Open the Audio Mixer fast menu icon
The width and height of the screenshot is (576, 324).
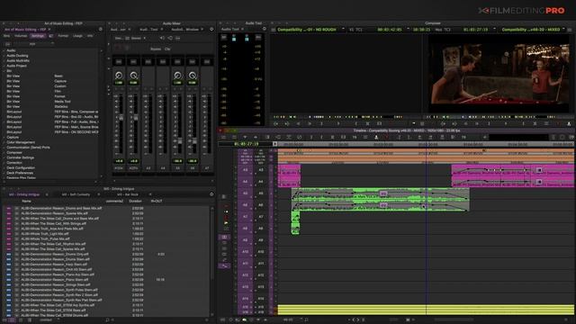[211, 30]
